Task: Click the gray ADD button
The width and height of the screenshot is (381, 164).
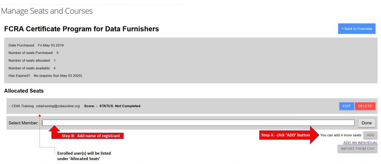Action: click(370, 135)
